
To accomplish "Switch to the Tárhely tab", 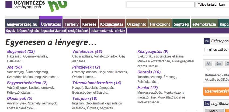I will (72, 23).
